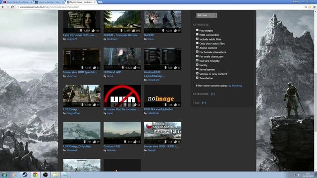
Task: Open the HUDMod WIP title link
Action: tap(112, 72)
